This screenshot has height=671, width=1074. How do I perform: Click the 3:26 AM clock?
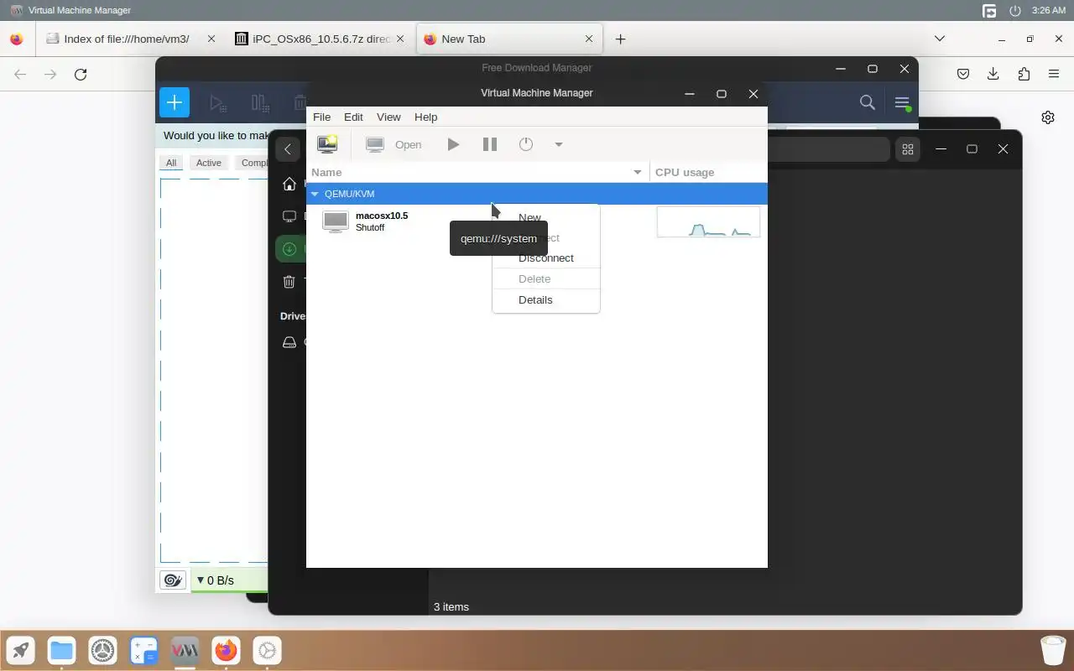click(x=1049, y=10)
